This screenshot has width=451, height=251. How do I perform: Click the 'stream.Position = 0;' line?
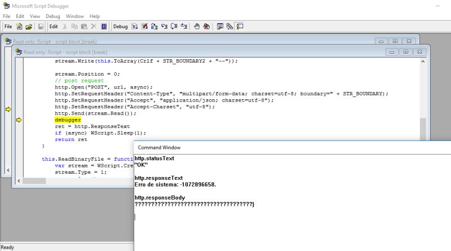click(x=87, y=74)
